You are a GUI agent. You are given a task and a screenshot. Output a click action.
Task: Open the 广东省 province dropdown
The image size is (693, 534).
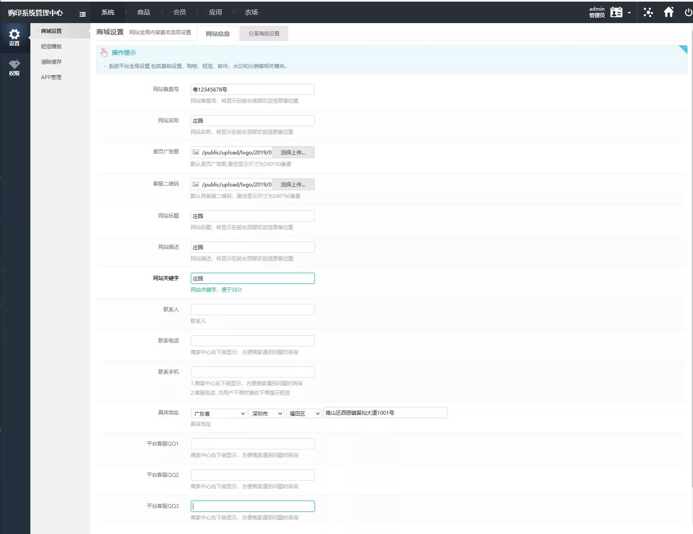(x=219, y=413)
